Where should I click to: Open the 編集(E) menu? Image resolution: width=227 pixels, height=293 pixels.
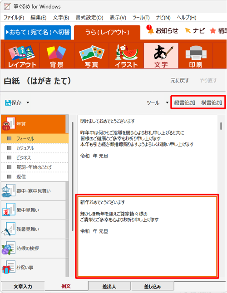click(x=38, y=18)
